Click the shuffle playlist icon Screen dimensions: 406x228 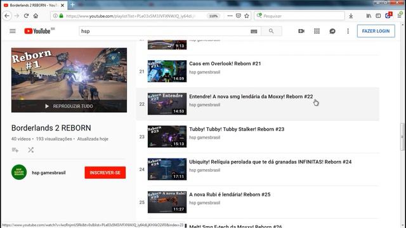(30, 150)
